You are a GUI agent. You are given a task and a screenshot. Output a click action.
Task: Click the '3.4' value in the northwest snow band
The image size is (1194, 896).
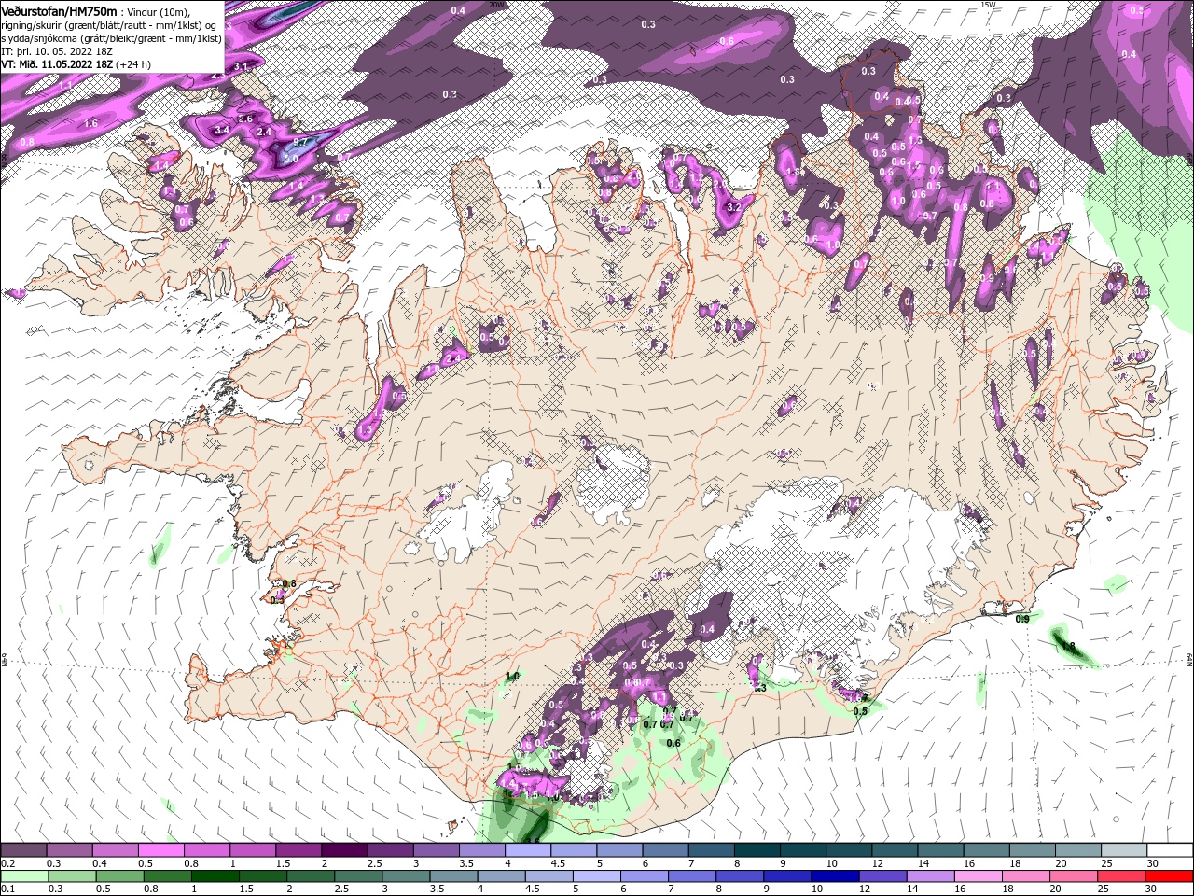(222, 130)
